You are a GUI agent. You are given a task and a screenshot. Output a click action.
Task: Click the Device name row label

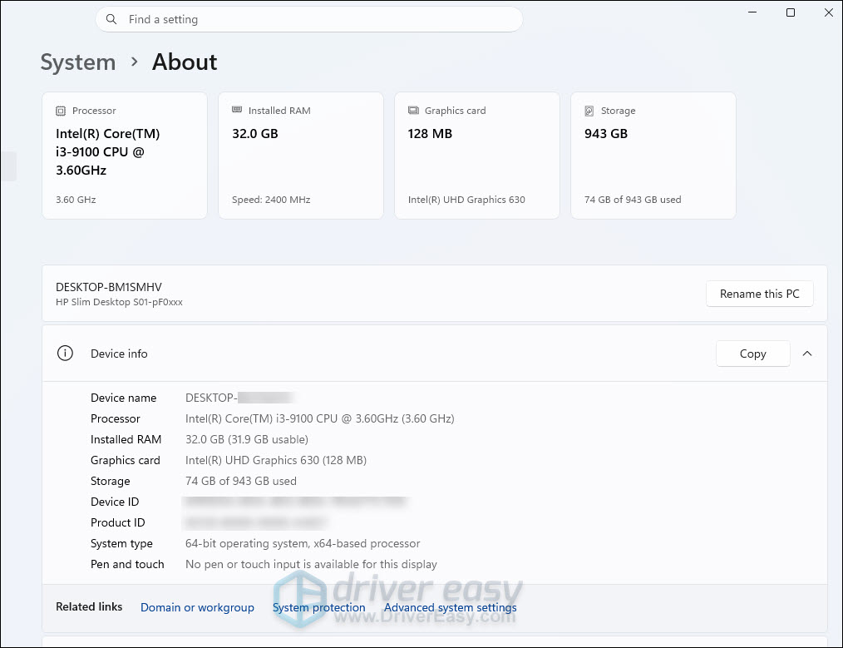pos(124,398)
